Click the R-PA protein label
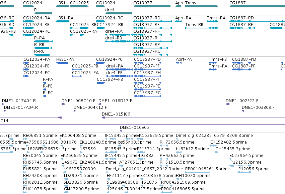 pyautogui.click(x=48, y=79)
